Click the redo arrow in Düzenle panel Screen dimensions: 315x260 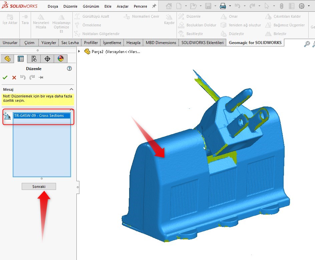click(x=32, y=77)
